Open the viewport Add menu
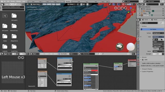 53,4
